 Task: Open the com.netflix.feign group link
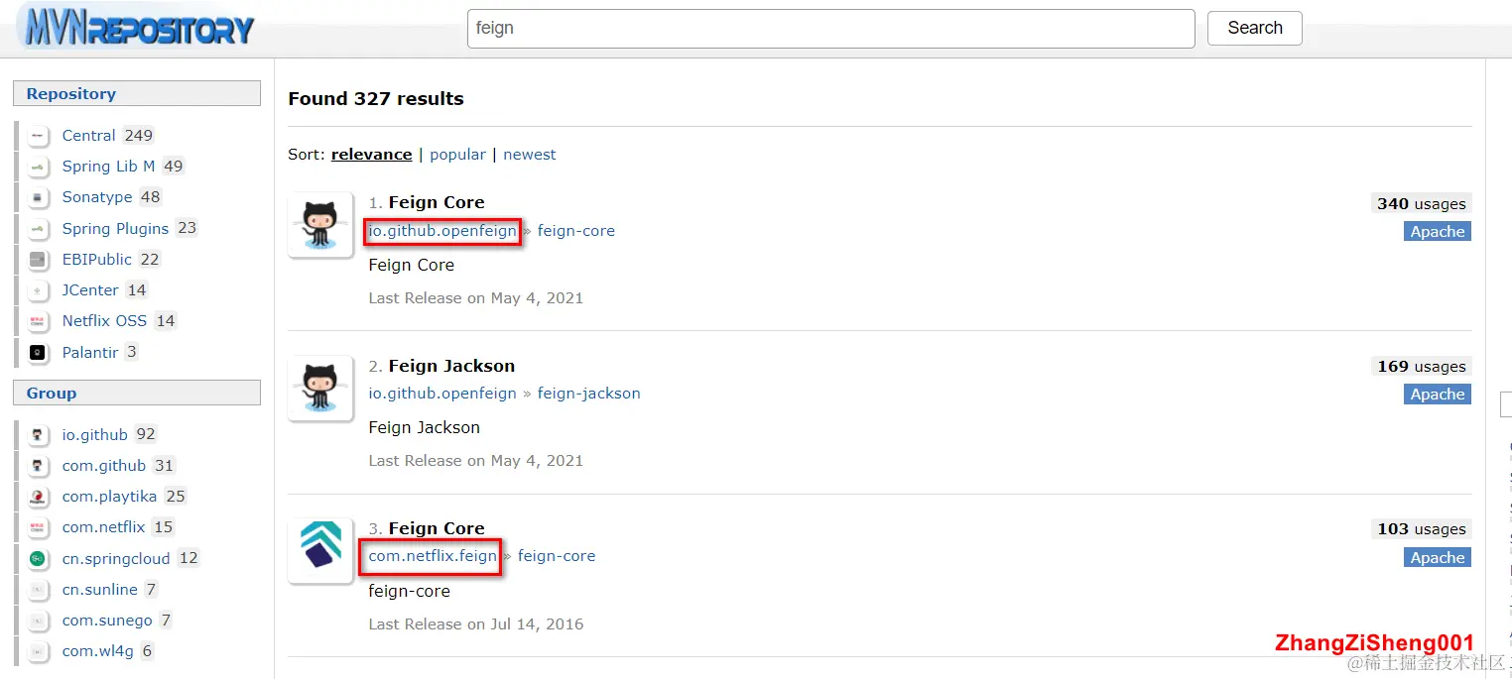click(x=433, y=556)
